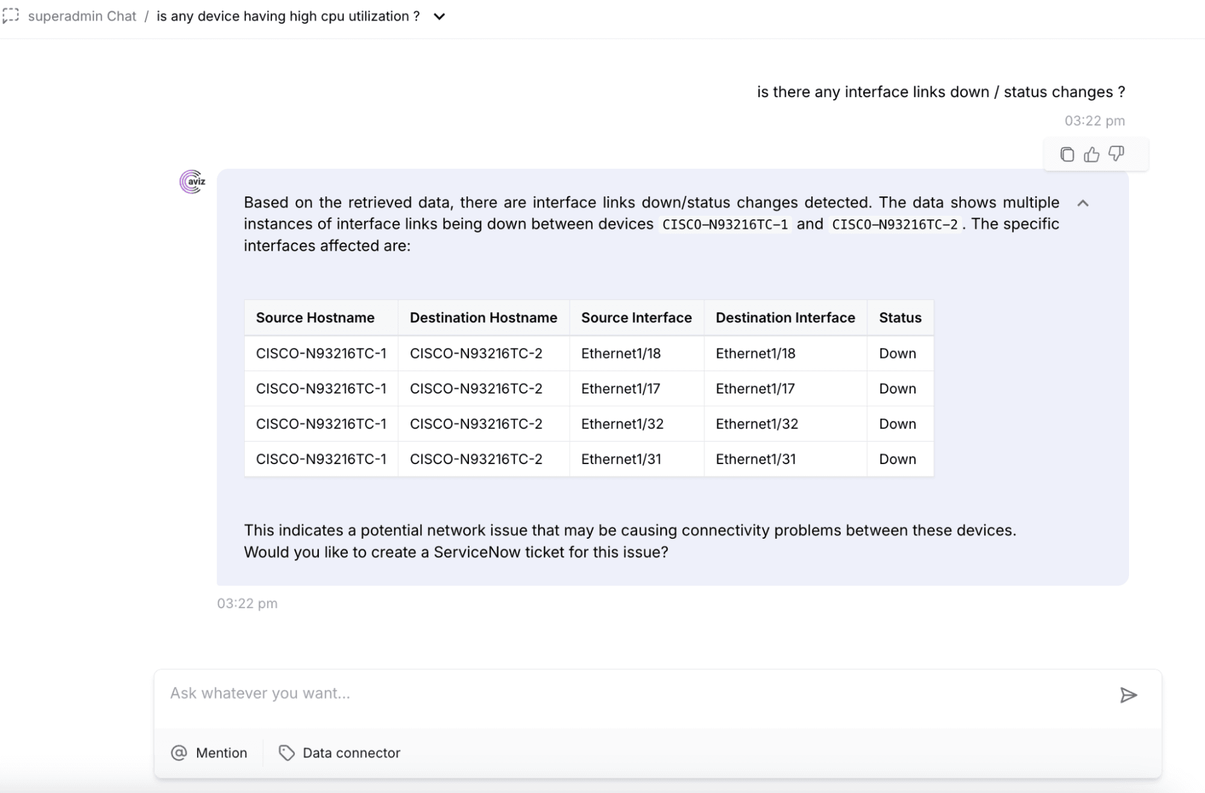Screen dimensions: 1205x793
Task: Click the Data connector tag icon
Action: [x=288, y=752]
